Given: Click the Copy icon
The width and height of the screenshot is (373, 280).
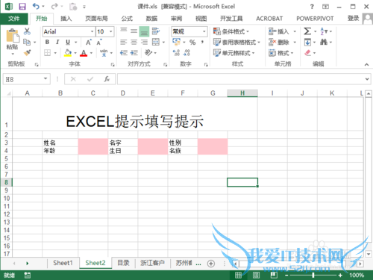Looking at the screenshot, I should [x=27, y=42].
